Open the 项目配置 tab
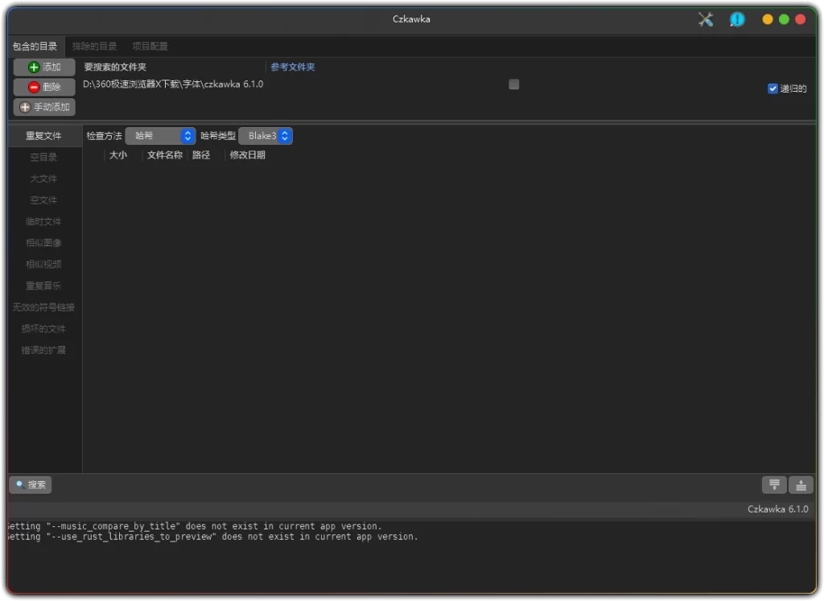The width and height of the screenshot is (824, 601). point(149,46)
